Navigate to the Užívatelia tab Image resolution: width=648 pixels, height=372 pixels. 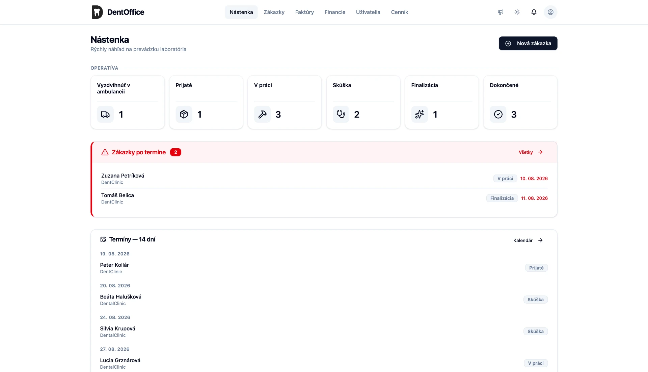[368, 12]
